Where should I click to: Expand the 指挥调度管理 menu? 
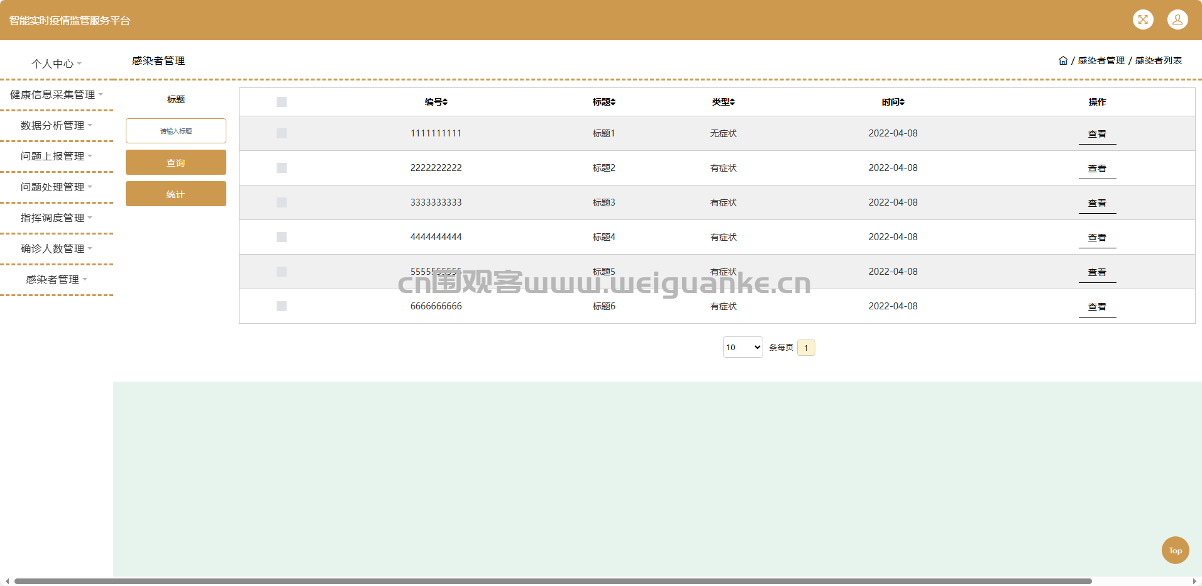(x=57, y=218)
